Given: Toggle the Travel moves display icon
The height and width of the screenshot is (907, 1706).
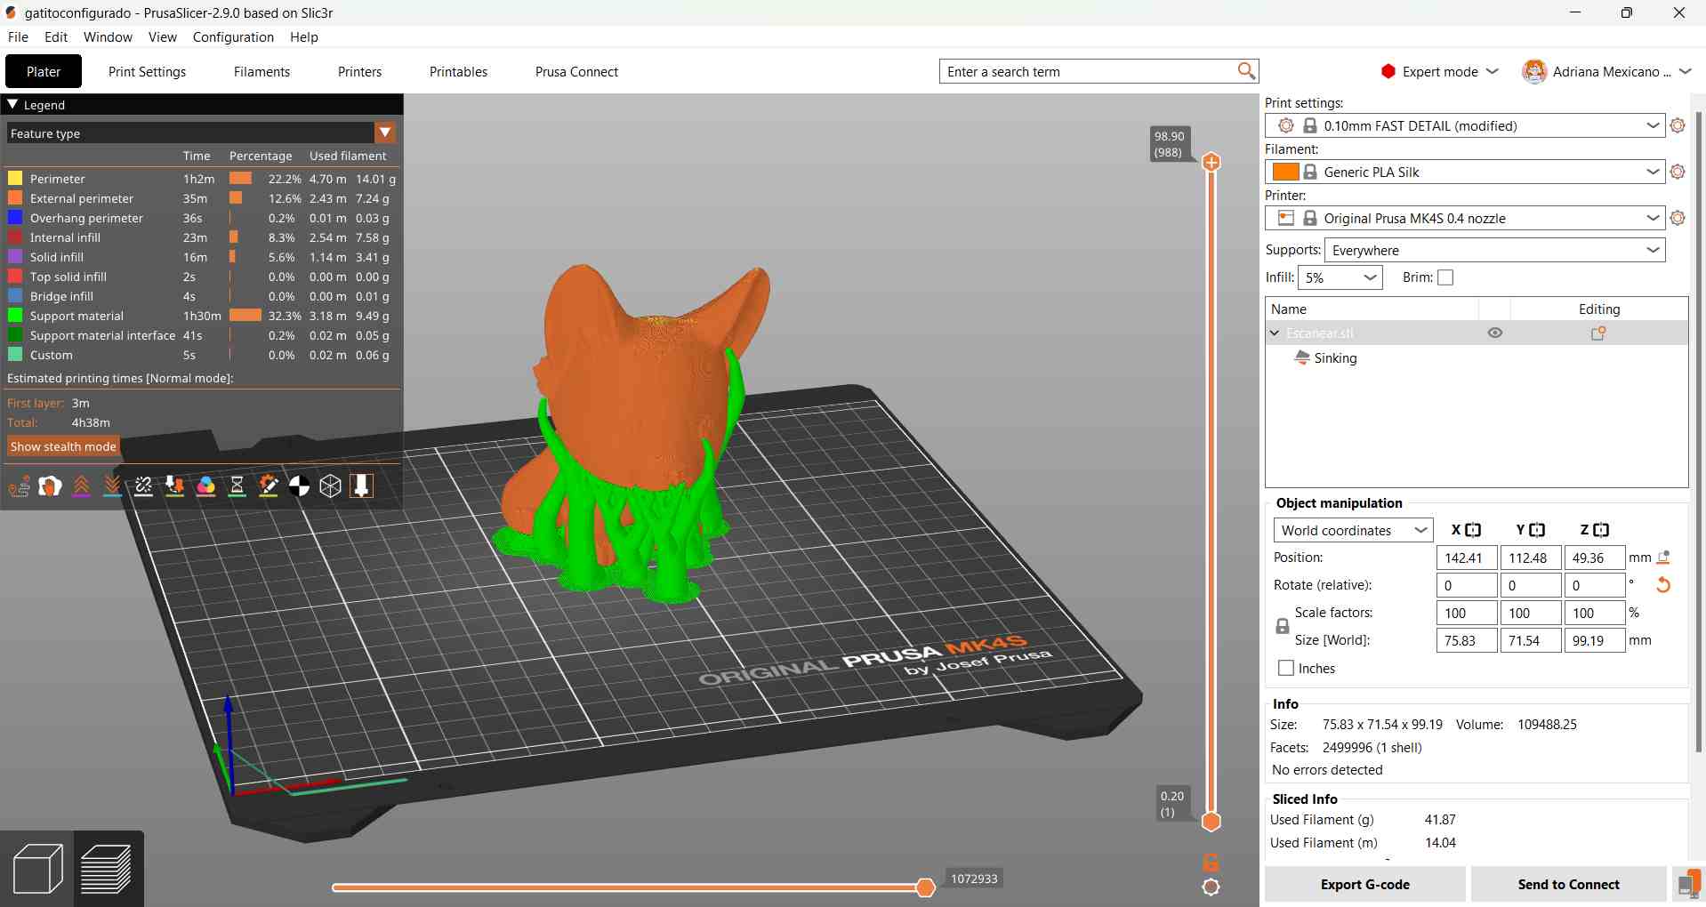Looking at the screenshot, I should tap(20, 486).
